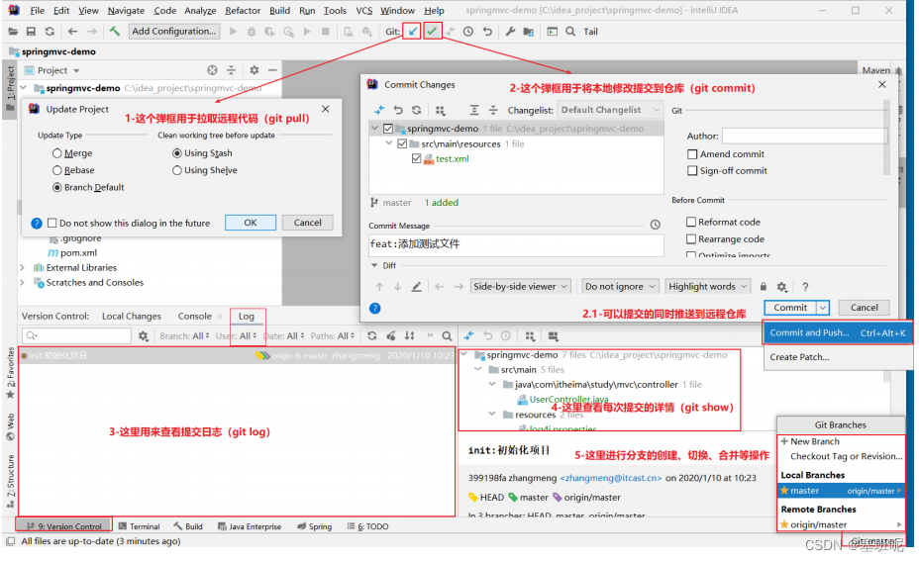
Task: Click the Log search magnifier icon
Action: pos(447,336)
